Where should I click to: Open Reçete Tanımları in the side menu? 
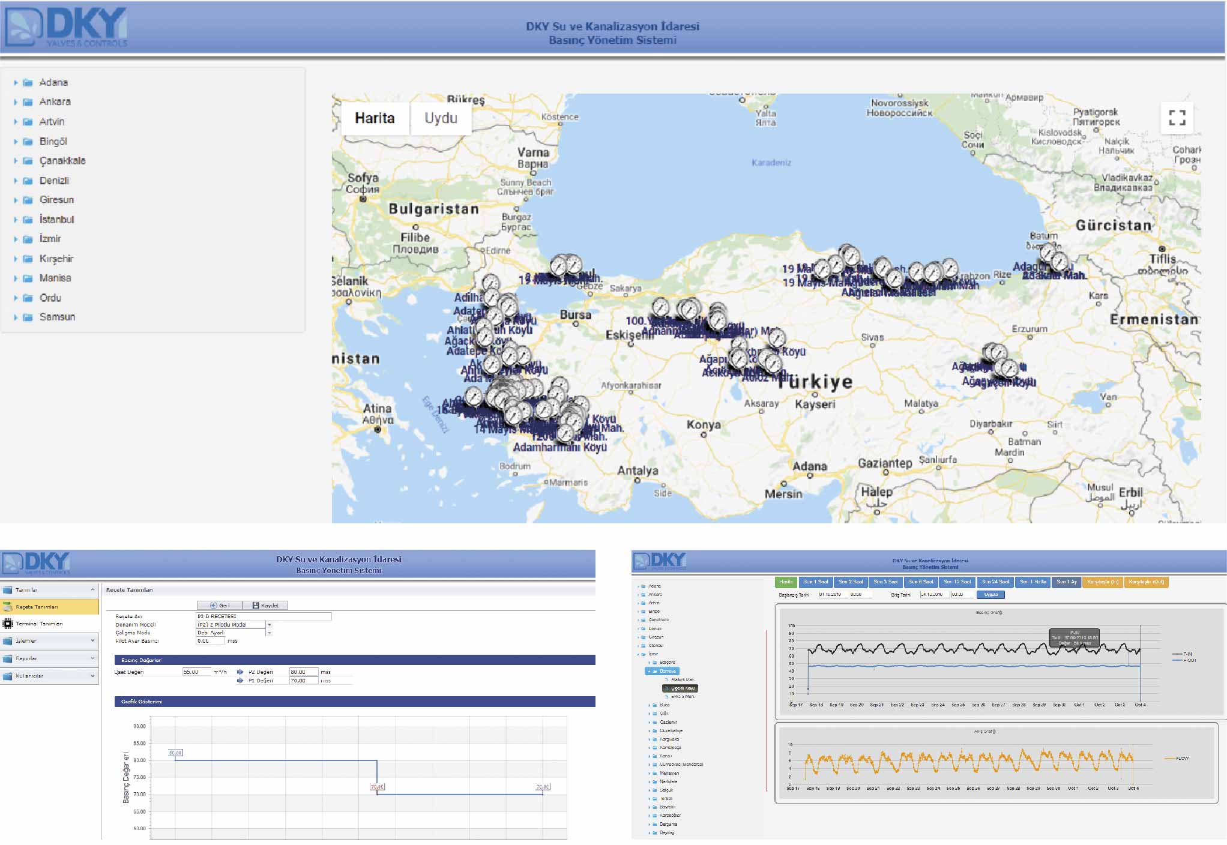click(49, 607)
